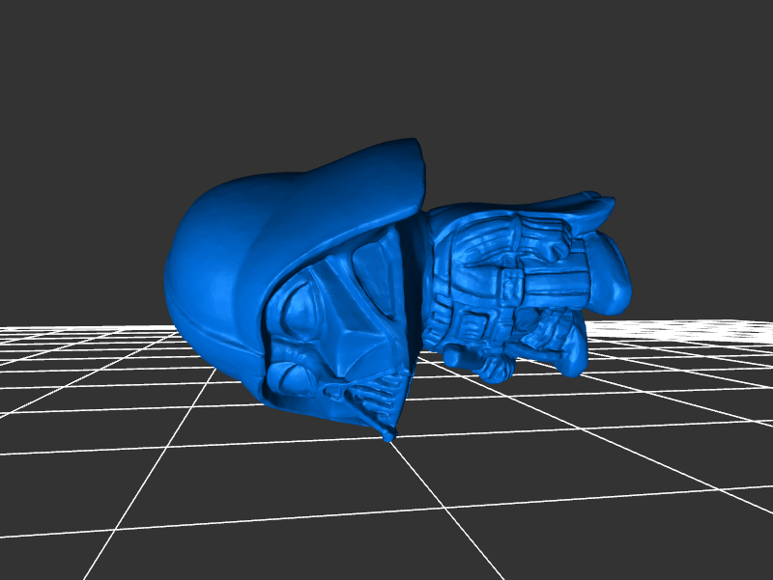Select the pointed chin tip of the mask
Viewport: 773px width, 580px height.
[388, 435]
